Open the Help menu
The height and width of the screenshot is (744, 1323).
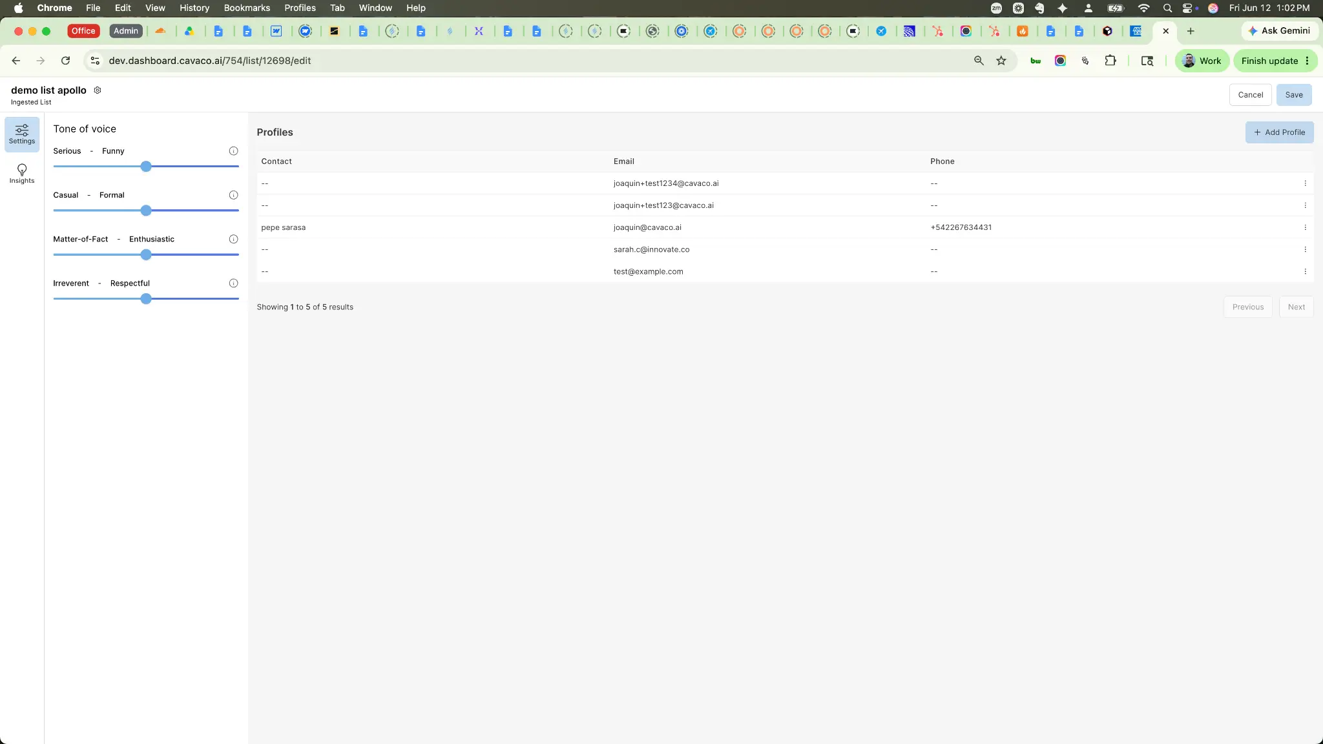pyautogui.click(x=416, y=8)
